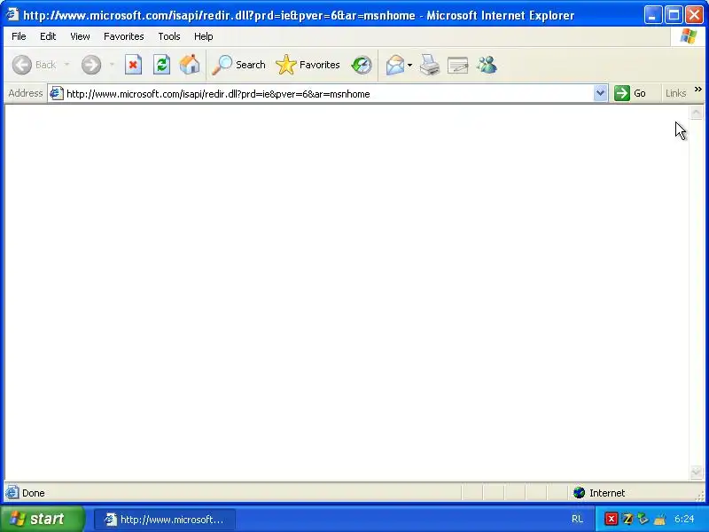The width and height of the screenshot is (709, 532).
Task: Open the View menu
Action: [80, 36]
